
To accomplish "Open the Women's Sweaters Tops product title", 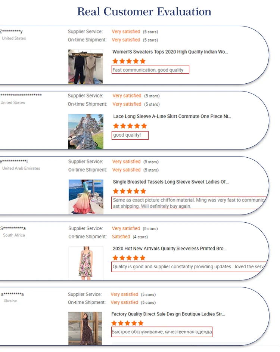I will (x=170, y=52).
